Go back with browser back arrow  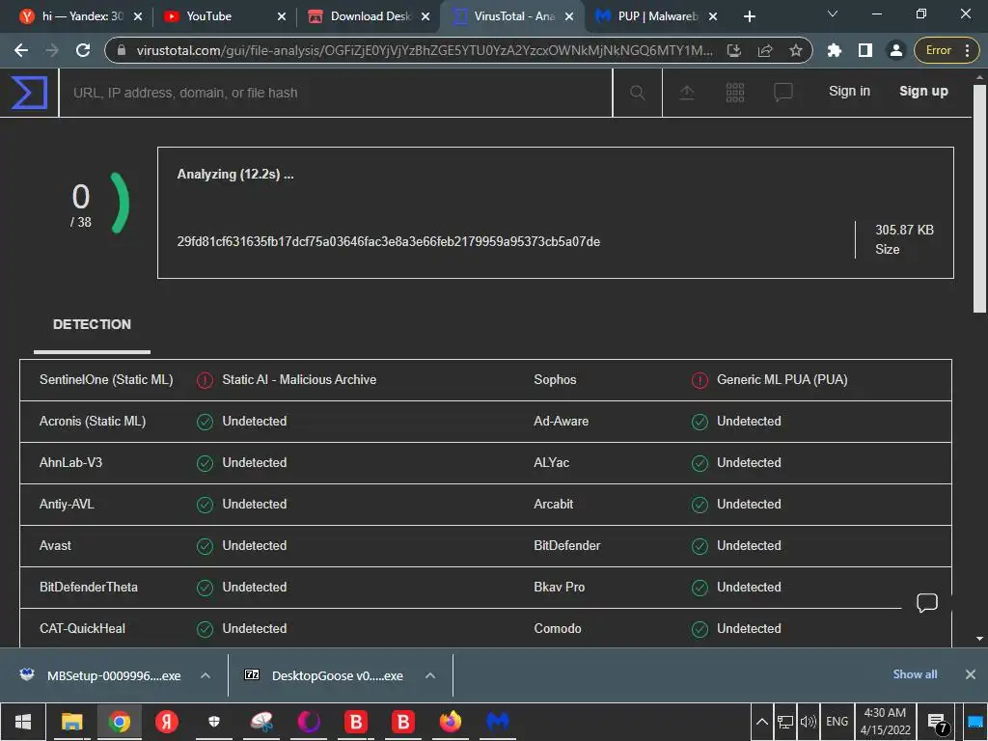[21, 50]
